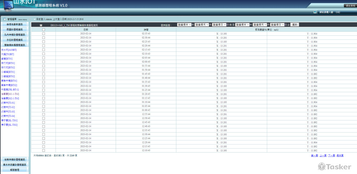Tick the select-all checkbox in table header
Viewport: 357px width, 174px height.
tap(44, 30)
